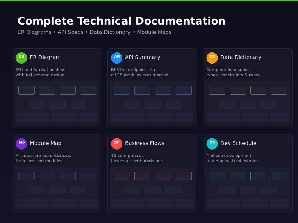298x223 pixels.
Task: Click text '4-phase development'
Action: tap(229, 156)
